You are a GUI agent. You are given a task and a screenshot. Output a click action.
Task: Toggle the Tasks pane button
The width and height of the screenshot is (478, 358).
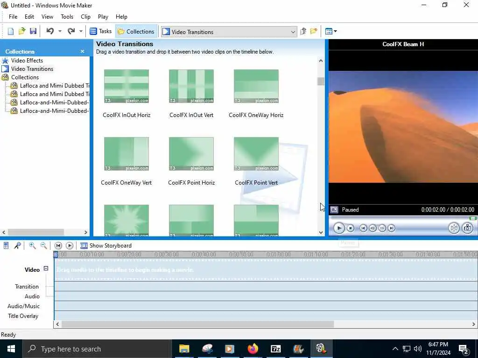point(101,31)
